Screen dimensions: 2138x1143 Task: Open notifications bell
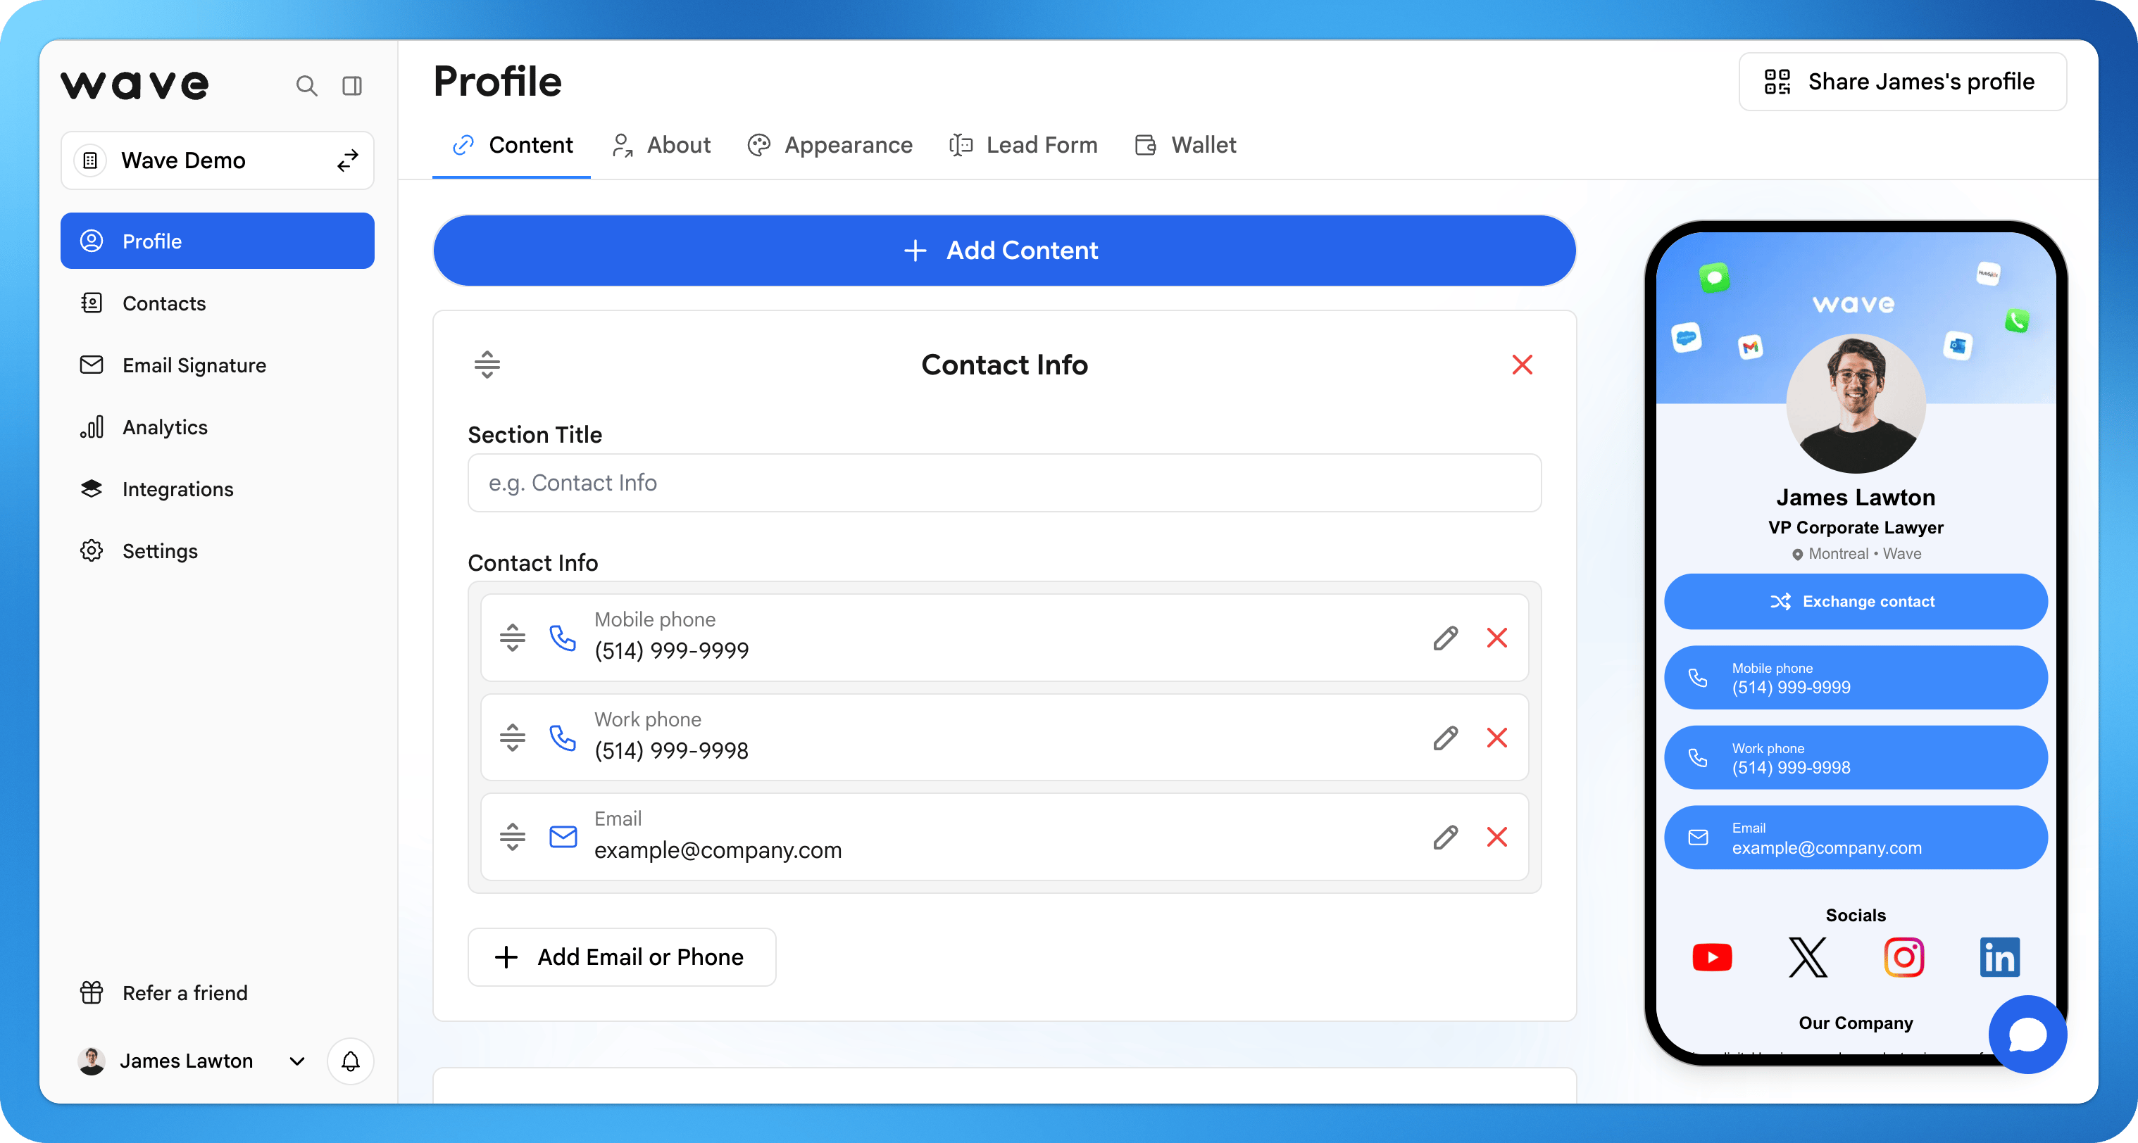coord(350,1061)
